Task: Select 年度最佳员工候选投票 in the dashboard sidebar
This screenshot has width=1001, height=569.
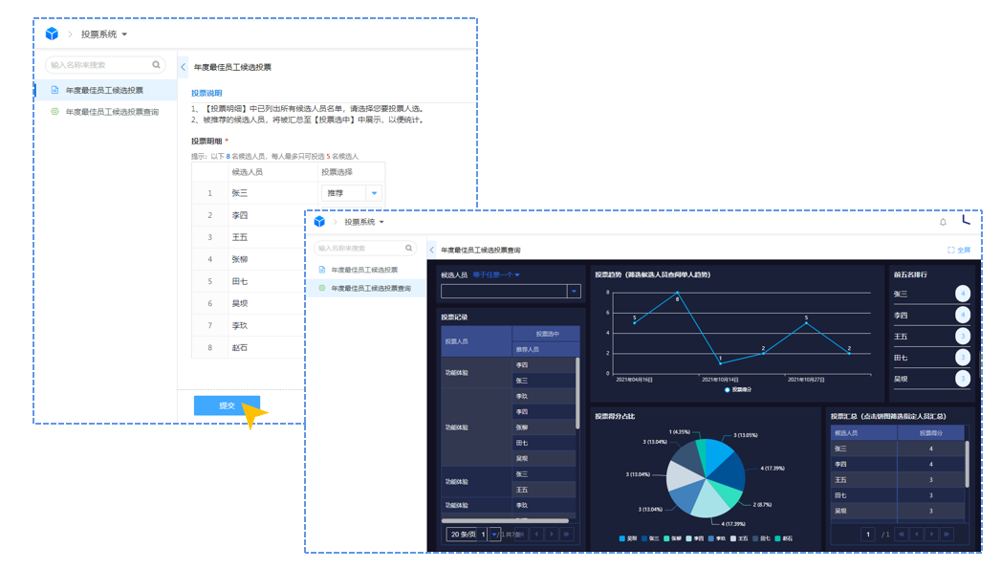Action: (x=364, y=270)
